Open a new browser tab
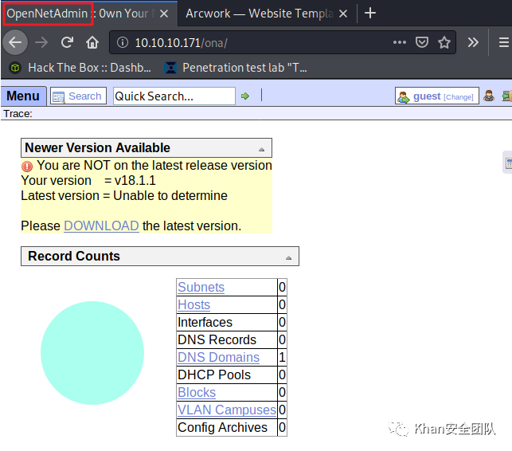Image resolution: width=512 pixels, height=451 pixels. click(370, 13)
